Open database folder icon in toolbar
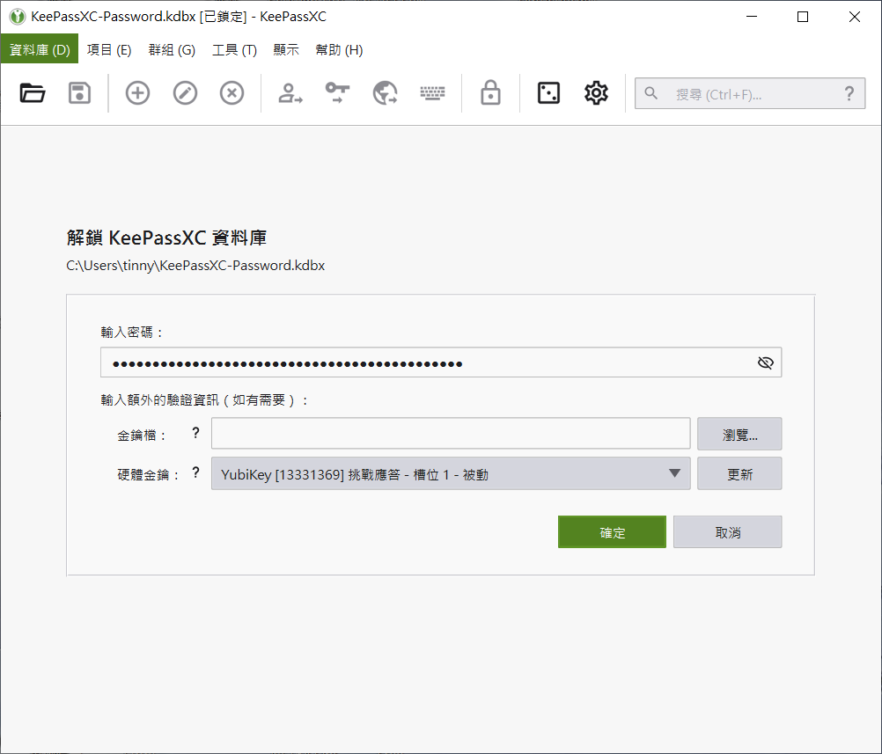The width and height of the screenshot is (882, 754). (x=32, y=92)
